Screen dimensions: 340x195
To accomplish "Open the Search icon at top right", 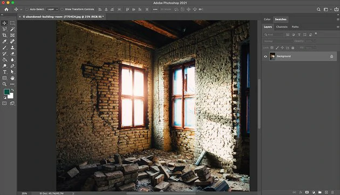I will (318, 9).
